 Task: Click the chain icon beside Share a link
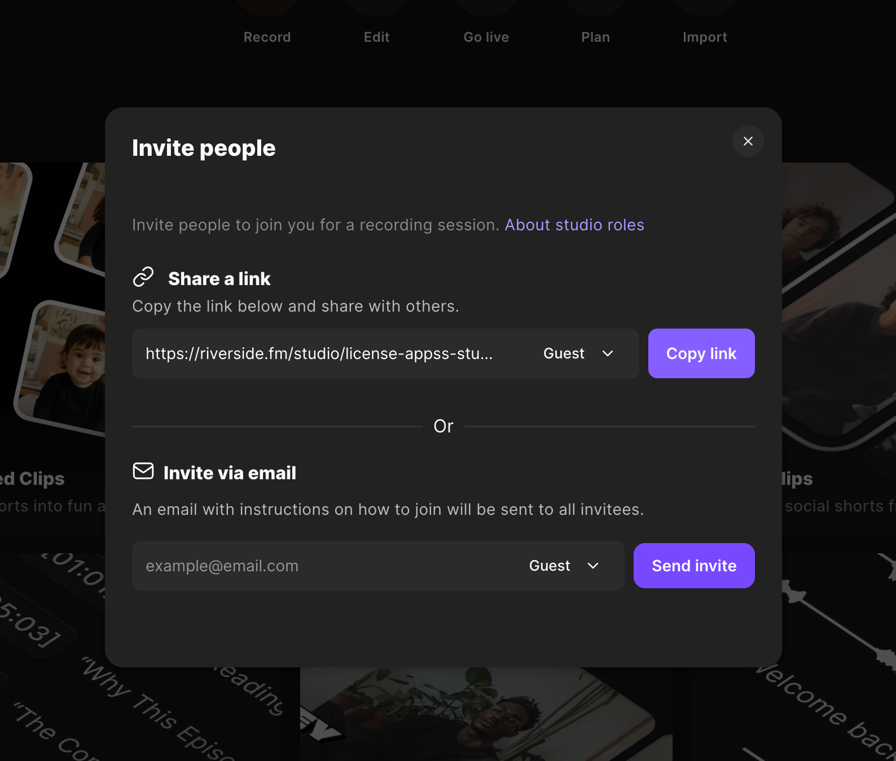143,277
